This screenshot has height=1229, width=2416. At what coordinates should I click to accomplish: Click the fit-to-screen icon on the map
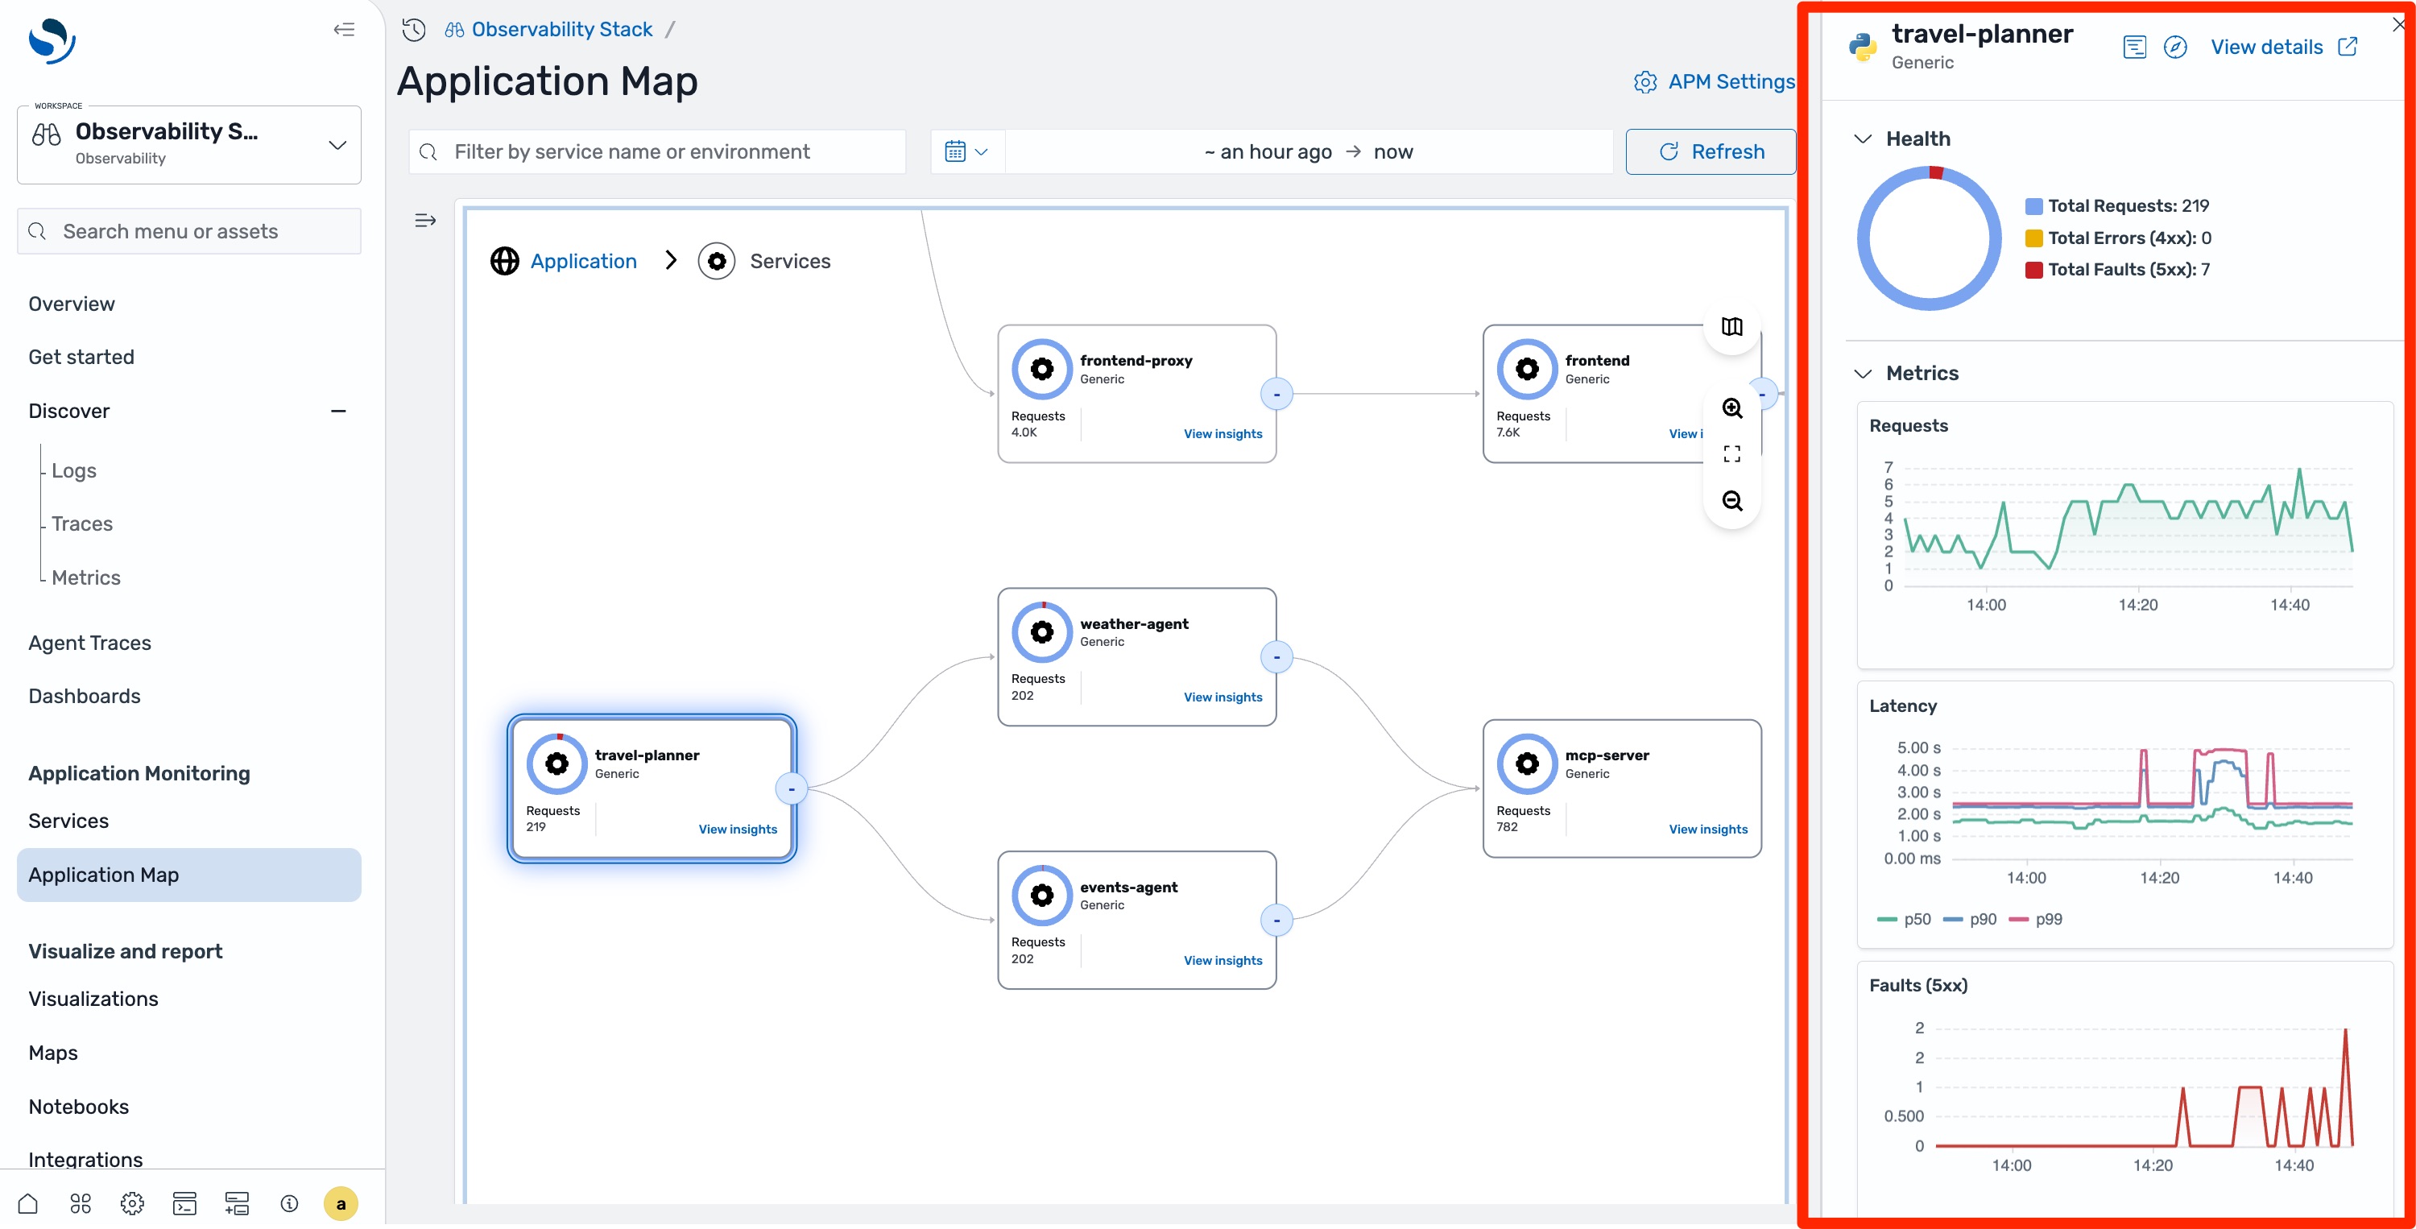point(1732,453)
